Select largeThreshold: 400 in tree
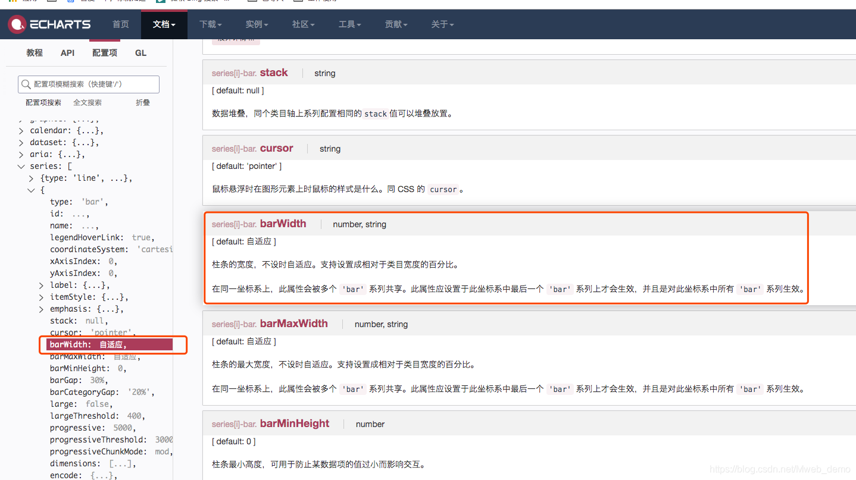 tap(98, 416)
